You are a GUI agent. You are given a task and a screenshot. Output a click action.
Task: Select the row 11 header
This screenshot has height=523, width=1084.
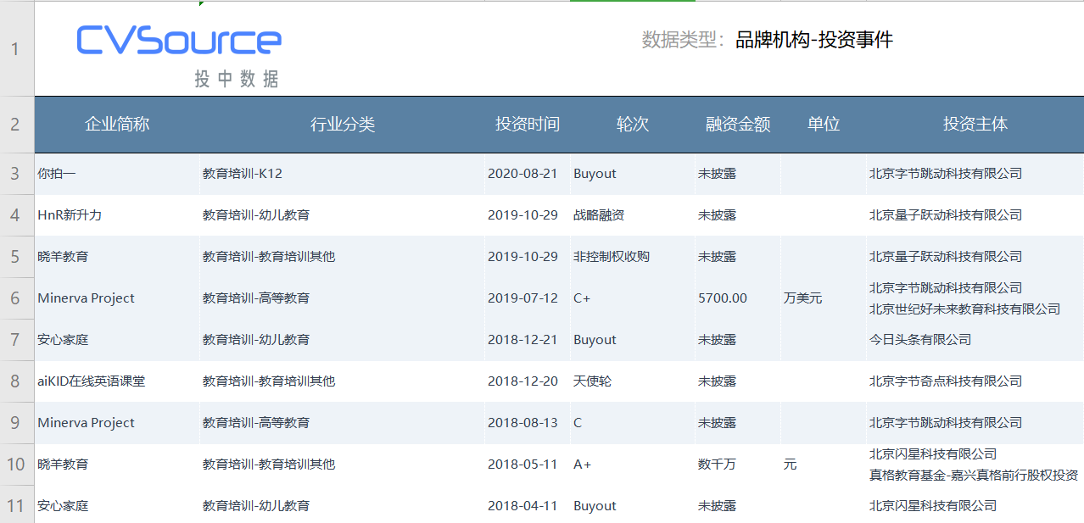click(x=15, y=506)
